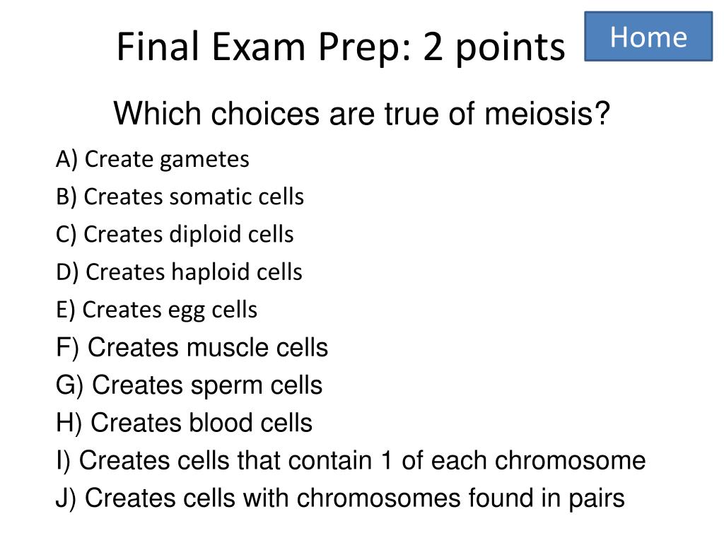Click '2 points' in the slide title

tap(494, 47)
